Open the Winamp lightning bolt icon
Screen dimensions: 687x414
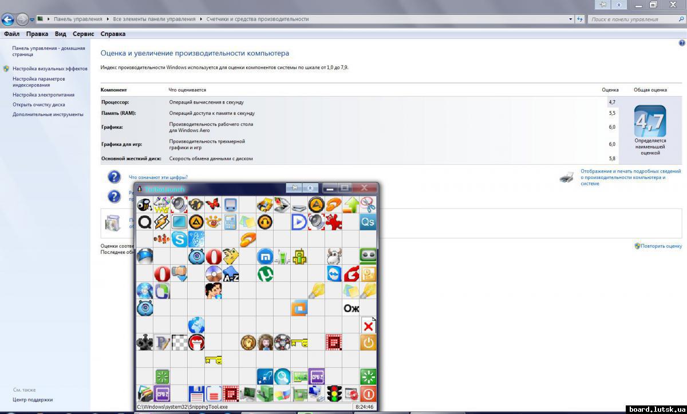tap(162, 222)
